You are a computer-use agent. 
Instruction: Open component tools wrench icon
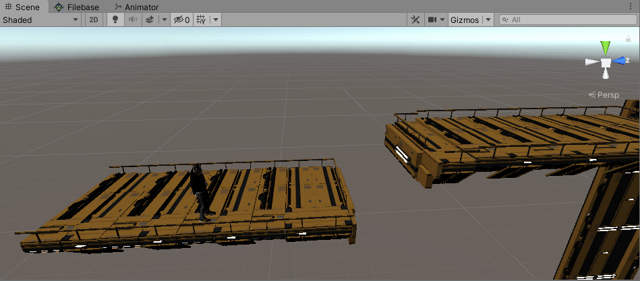415,20
